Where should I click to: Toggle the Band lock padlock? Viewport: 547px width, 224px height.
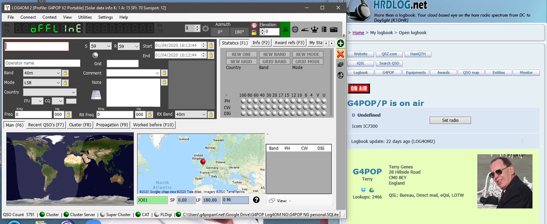pos(65,73)
